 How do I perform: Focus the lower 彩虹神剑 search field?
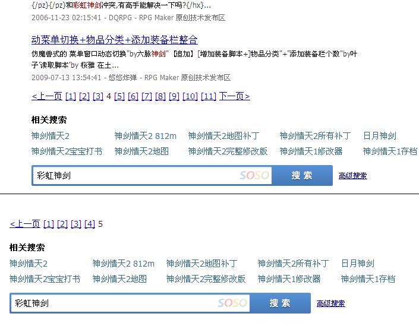[x=130, y=303]
